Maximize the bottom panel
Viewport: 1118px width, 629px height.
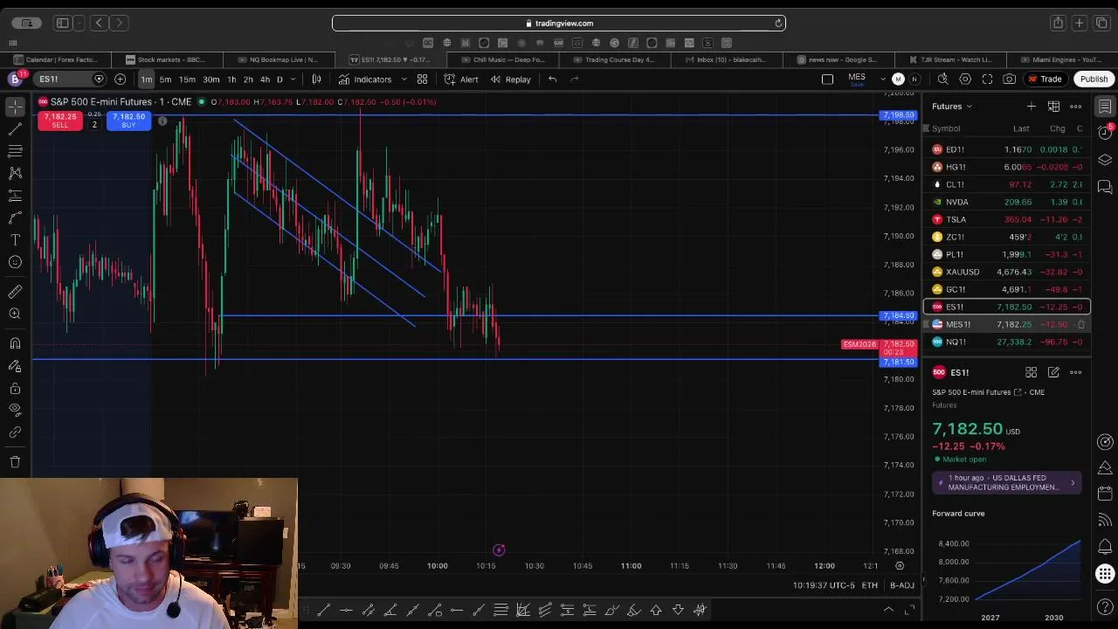[x=910, y=610]
